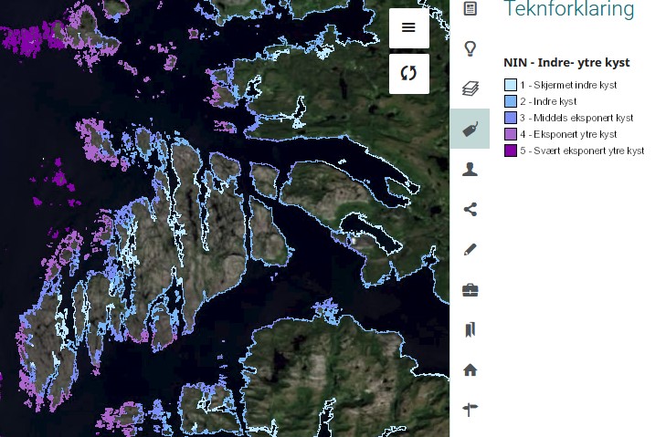Select the Middels eksponert kyst swatch
The image size is (666, 437).
[511, 118]
